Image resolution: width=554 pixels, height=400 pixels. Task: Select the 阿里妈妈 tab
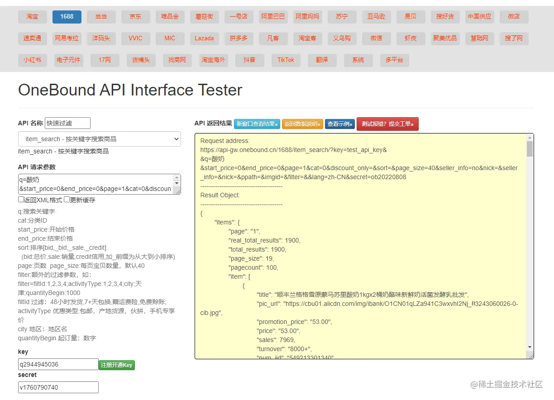[308, 17]
